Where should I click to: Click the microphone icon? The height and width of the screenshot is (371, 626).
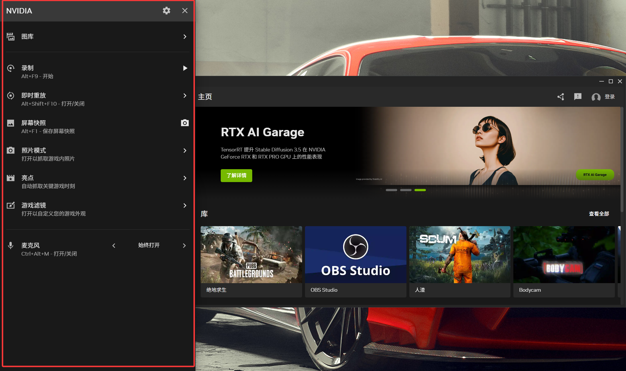tap(11, 246)
